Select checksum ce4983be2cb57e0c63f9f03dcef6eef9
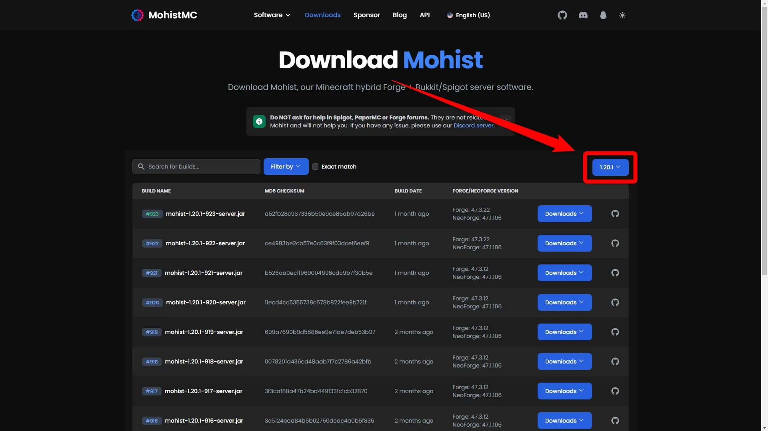 [317, 243]
